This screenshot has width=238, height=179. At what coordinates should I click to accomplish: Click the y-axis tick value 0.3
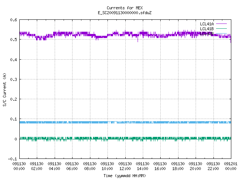coord(13,79)
